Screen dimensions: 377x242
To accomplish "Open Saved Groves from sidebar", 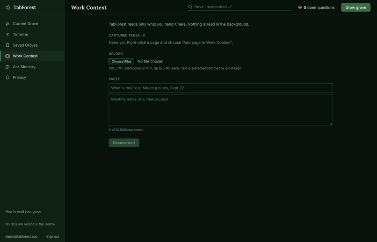I will [32, 45].
